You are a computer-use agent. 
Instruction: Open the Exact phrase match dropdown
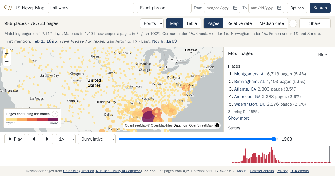point(164,8)
